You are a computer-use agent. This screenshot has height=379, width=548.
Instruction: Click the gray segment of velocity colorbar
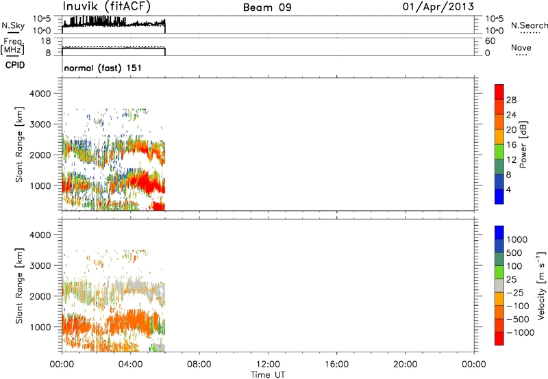click(499, 286)
